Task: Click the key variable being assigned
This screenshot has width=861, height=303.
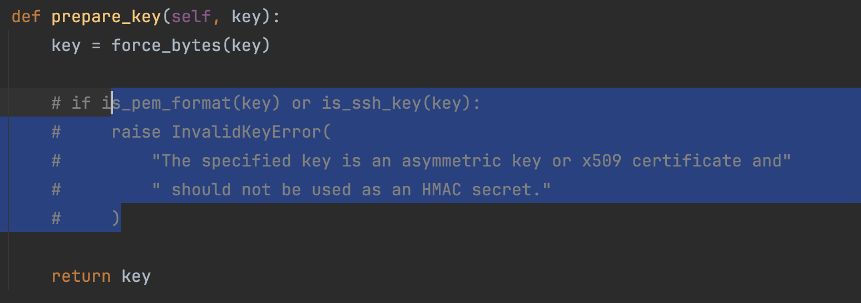Action: (x=66, y=46)
